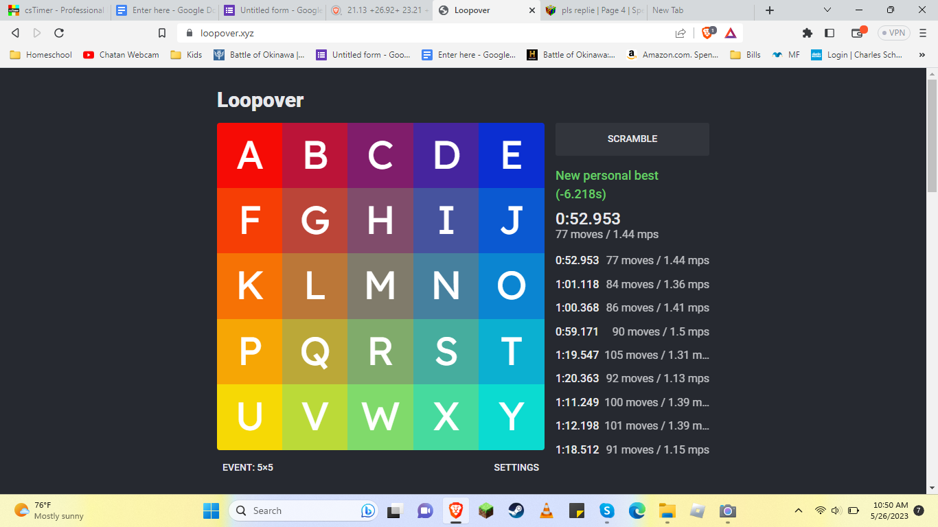The height and width of the screenshot is (527, 938).
Task: Open the Camera app from taskbar
Action: (727, 511)
